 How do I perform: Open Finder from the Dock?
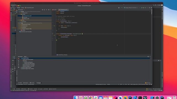76,98
